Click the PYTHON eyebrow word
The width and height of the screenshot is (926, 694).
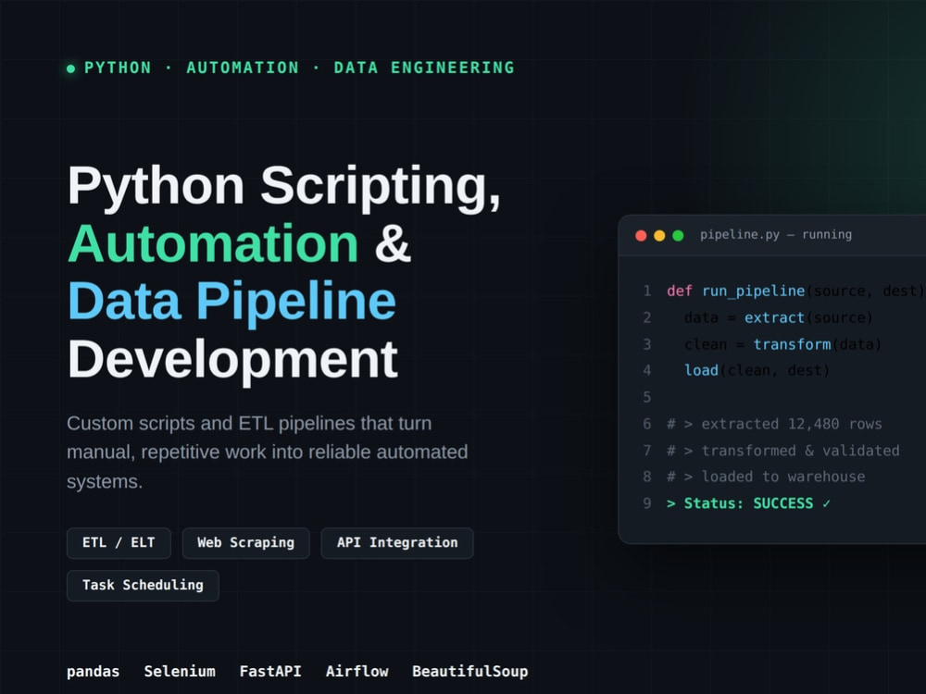click(119, 68)
